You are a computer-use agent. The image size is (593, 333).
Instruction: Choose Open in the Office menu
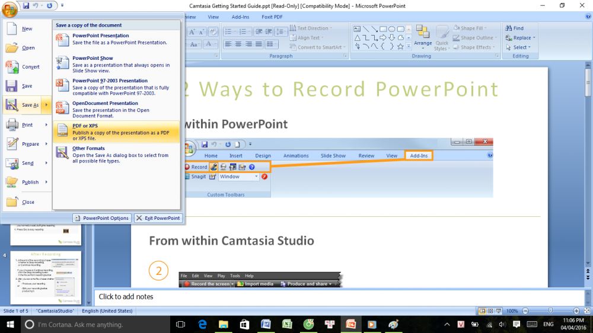(x=27, y=48)
